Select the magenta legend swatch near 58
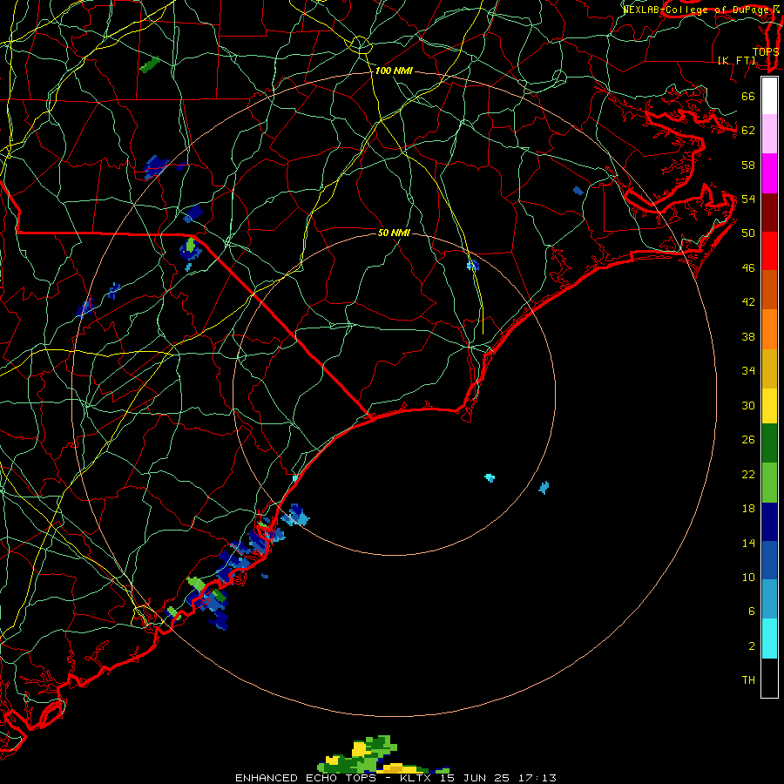Viewport: 784px width, 784px height. click(769, 173)
